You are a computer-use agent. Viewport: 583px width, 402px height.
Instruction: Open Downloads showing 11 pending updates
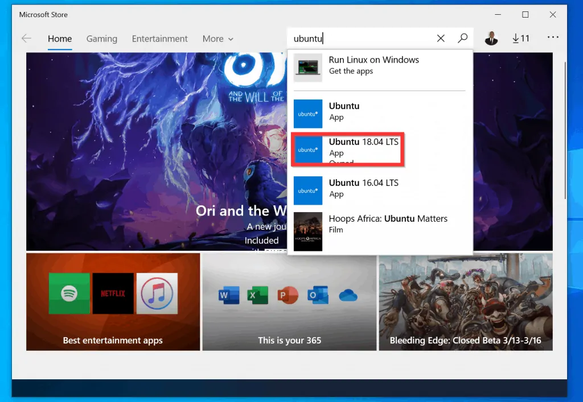[x=521, y=38]
